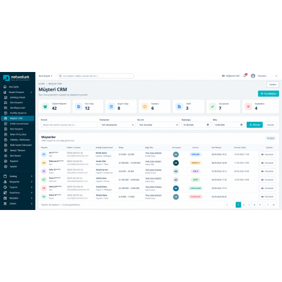Screen dimensions: 282x282
Task: Click the Yardım button
Action: coord(272,85)
